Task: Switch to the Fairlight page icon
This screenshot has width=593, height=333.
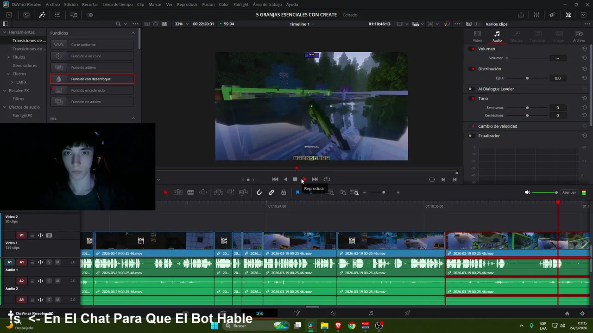Action: click(371, 313)
